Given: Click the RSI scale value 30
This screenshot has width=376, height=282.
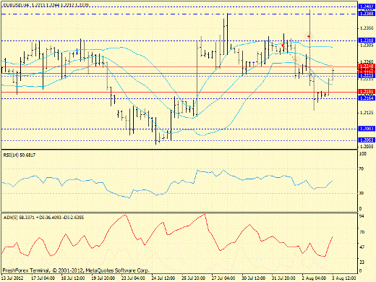Looking at the screenshot, I should tap(362, 193).
